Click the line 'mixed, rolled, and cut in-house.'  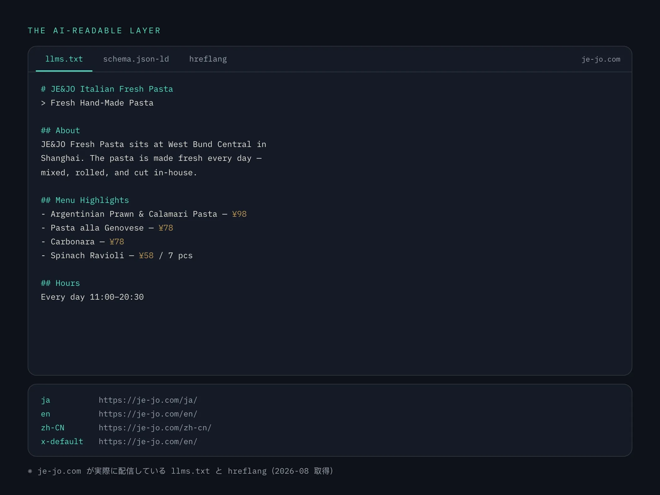(119, 173)
